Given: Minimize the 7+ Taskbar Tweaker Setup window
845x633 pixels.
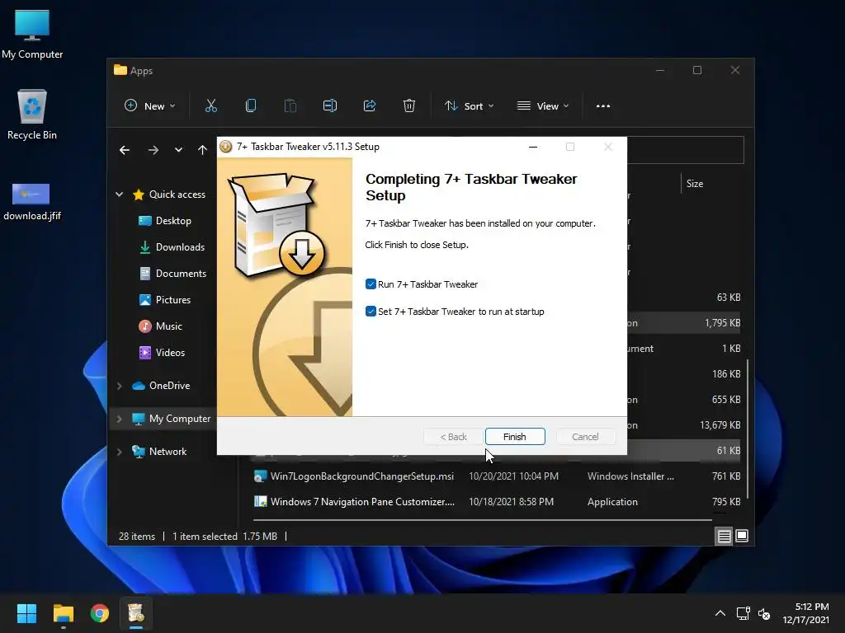Looking at the screenshot, I should (533, 147).
